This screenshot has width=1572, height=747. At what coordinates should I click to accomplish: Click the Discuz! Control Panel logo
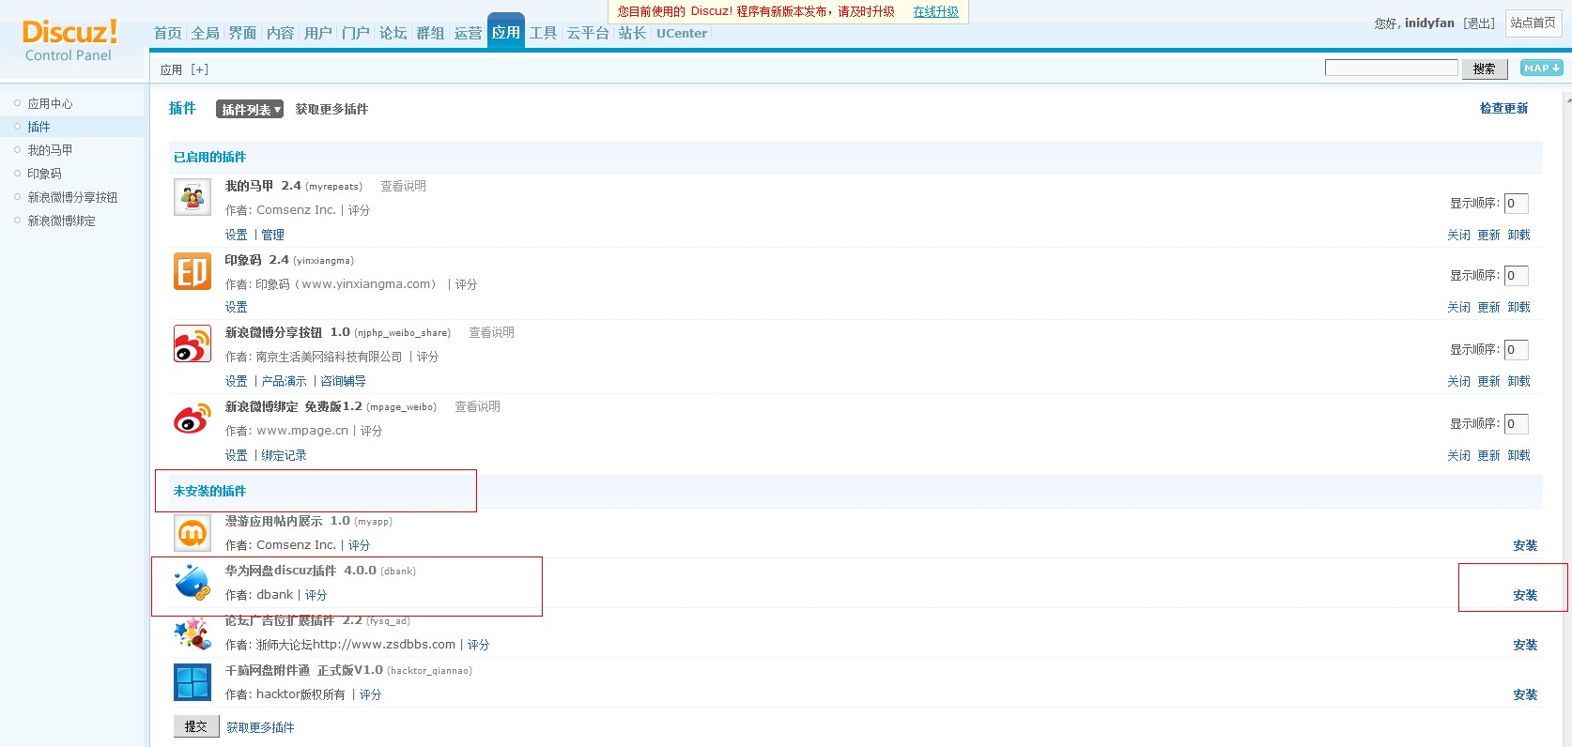coord(69,41)
